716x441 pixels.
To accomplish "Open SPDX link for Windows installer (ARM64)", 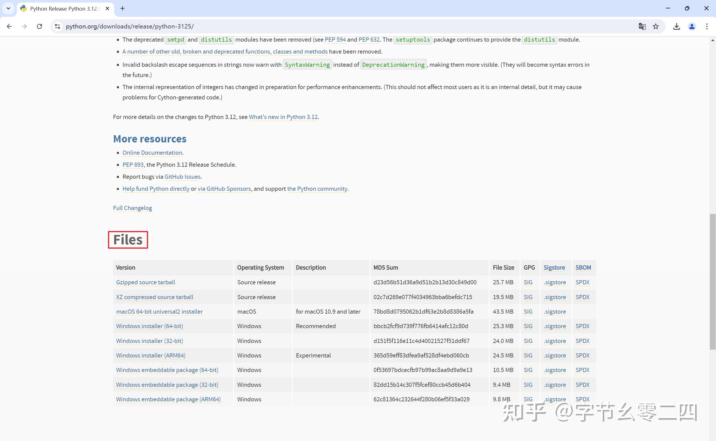I will coord(582,355).
